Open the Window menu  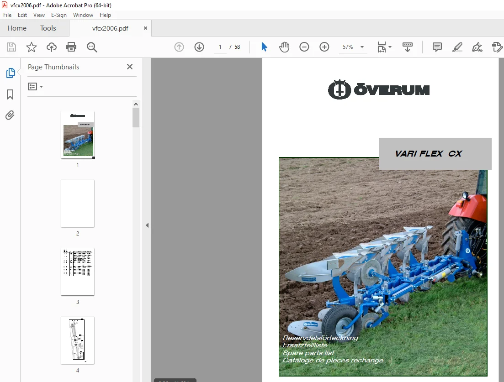pos(83,15)
